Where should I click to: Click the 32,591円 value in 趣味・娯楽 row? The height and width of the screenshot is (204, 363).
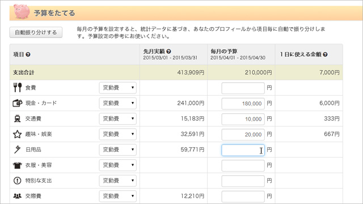click(192, 134)
